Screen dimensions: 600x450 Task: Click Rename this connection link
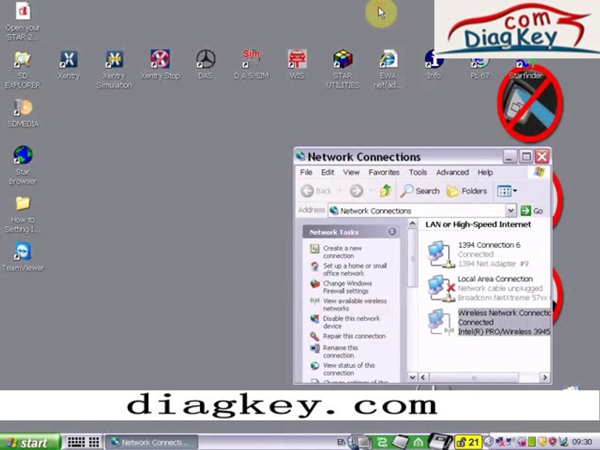(x=340, y=351)
